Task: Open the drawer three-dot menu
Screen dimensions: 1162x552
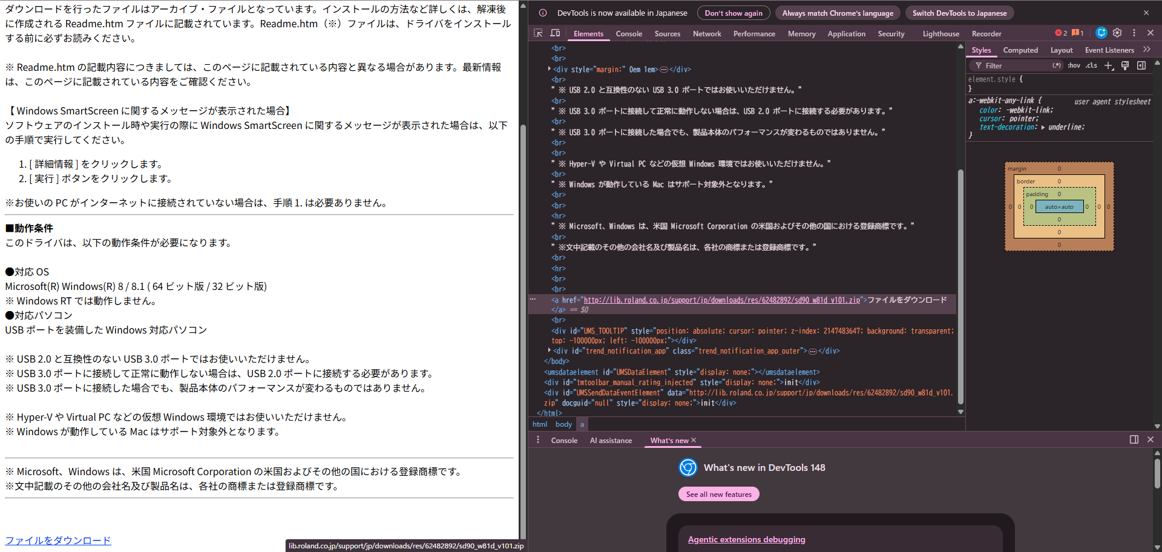Action: click(538, 440)
